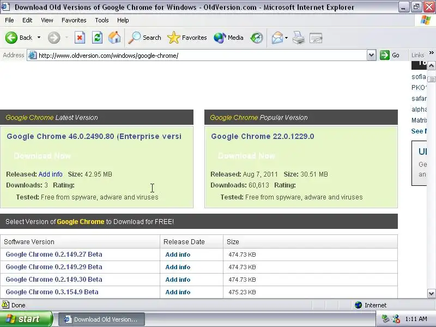The height and width of the screenshot is (327, 436).
Task: Open the Help menu
Action: tap(123, 20)
